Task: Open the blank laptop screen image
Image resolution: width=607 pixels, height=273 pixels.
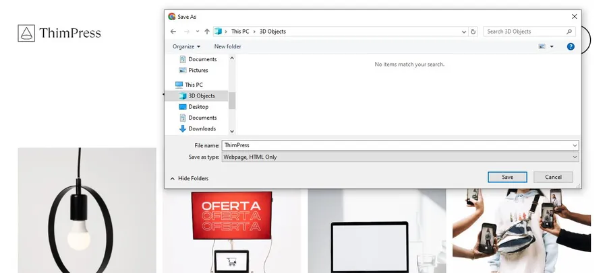Action: pyautogui.click(x=377, y=231)
